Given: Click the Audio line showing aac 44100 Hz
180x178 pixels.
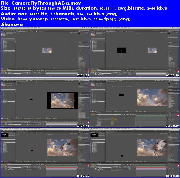Looking at the screenshot, I should pyautogui.click(x=59, y=14).
